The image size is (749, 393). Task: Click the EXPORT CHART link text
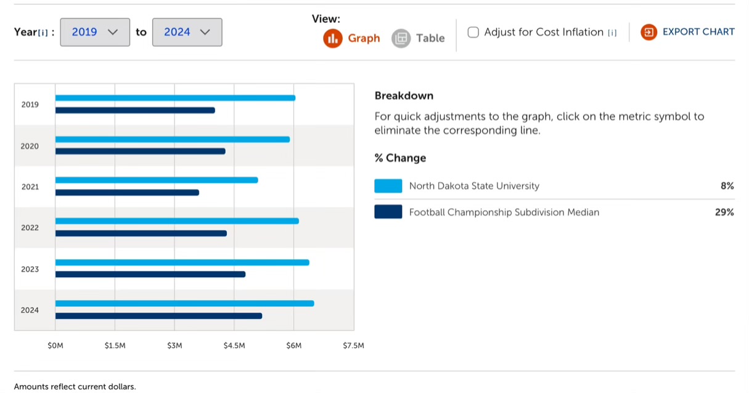click(698, 32)
